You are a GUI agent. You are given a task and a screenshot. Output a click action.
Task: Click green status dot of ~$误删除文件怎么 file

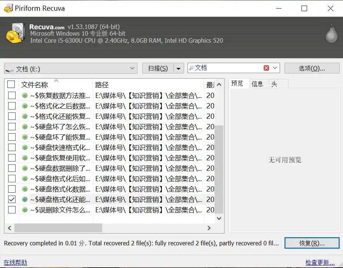coord(25,210)
